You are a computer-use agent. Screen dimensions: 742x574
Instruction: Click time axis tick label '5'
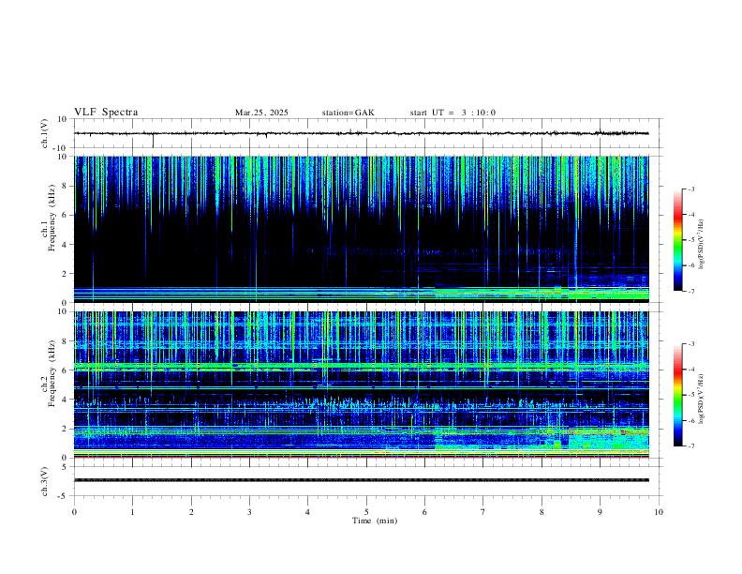click(366, 512)
